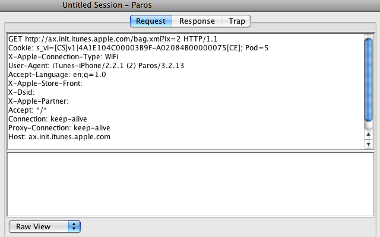The height and width of the screenshot is (237, 380).
Task: Open the Raw View dropdown
Action: pyautogui.click(x=45, y=226)
